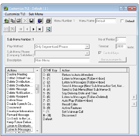Select Delete Recipient action
The width and height of the screenshot is (139, 136).
17,97
